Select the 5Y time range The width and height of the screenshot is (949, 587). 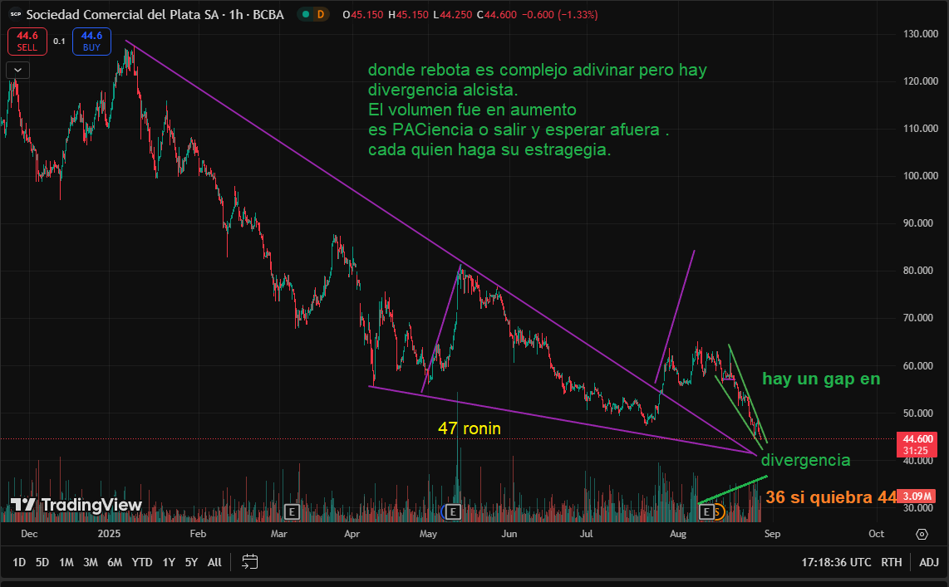191,562
